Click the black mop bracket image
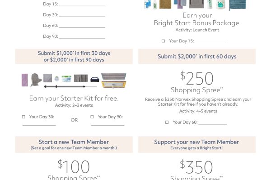This screenshot has height=180, width=271. [95, 79]
